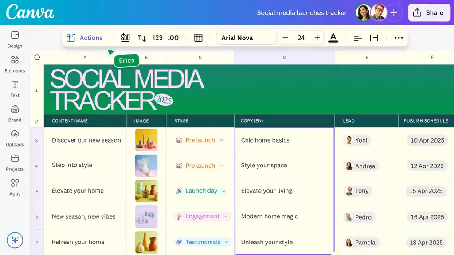Image resolution: width=454 pixels, height=255 pixels.
Task: Select the 15 Apr 2025 date cell
Action: click(x=426, y=191)
